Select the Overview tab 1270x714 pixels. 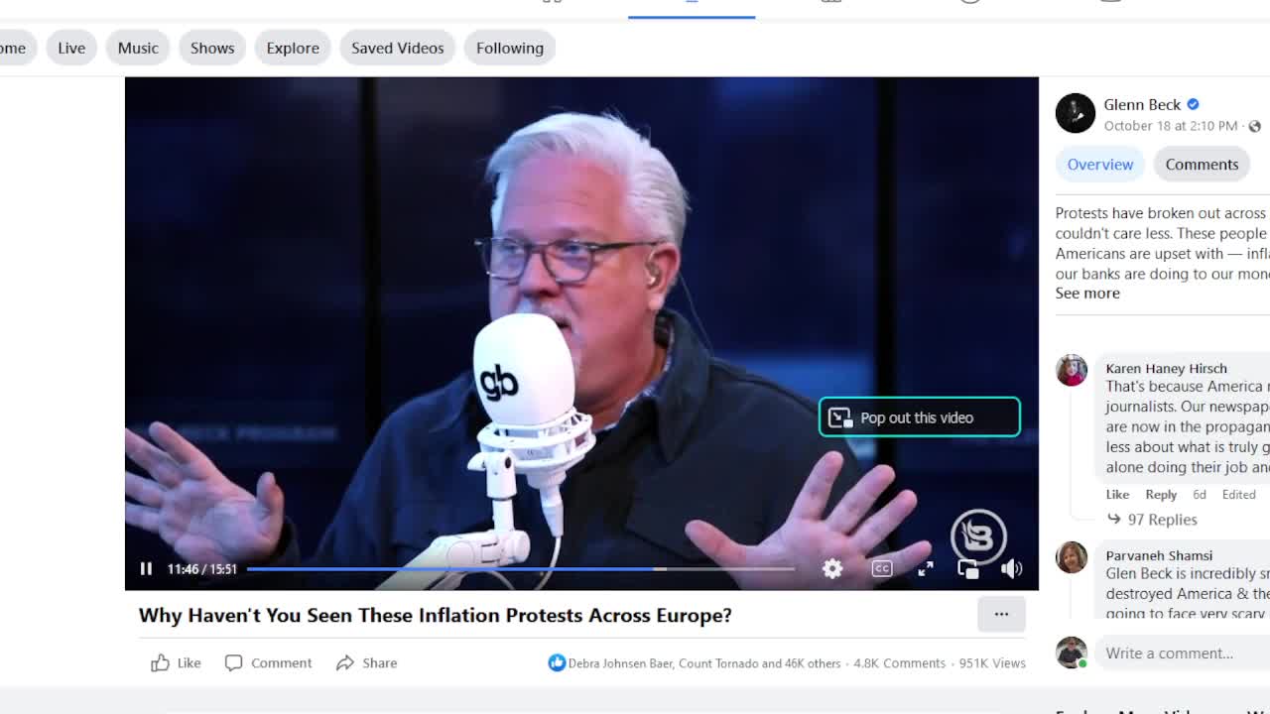[x=1100, y=165]
